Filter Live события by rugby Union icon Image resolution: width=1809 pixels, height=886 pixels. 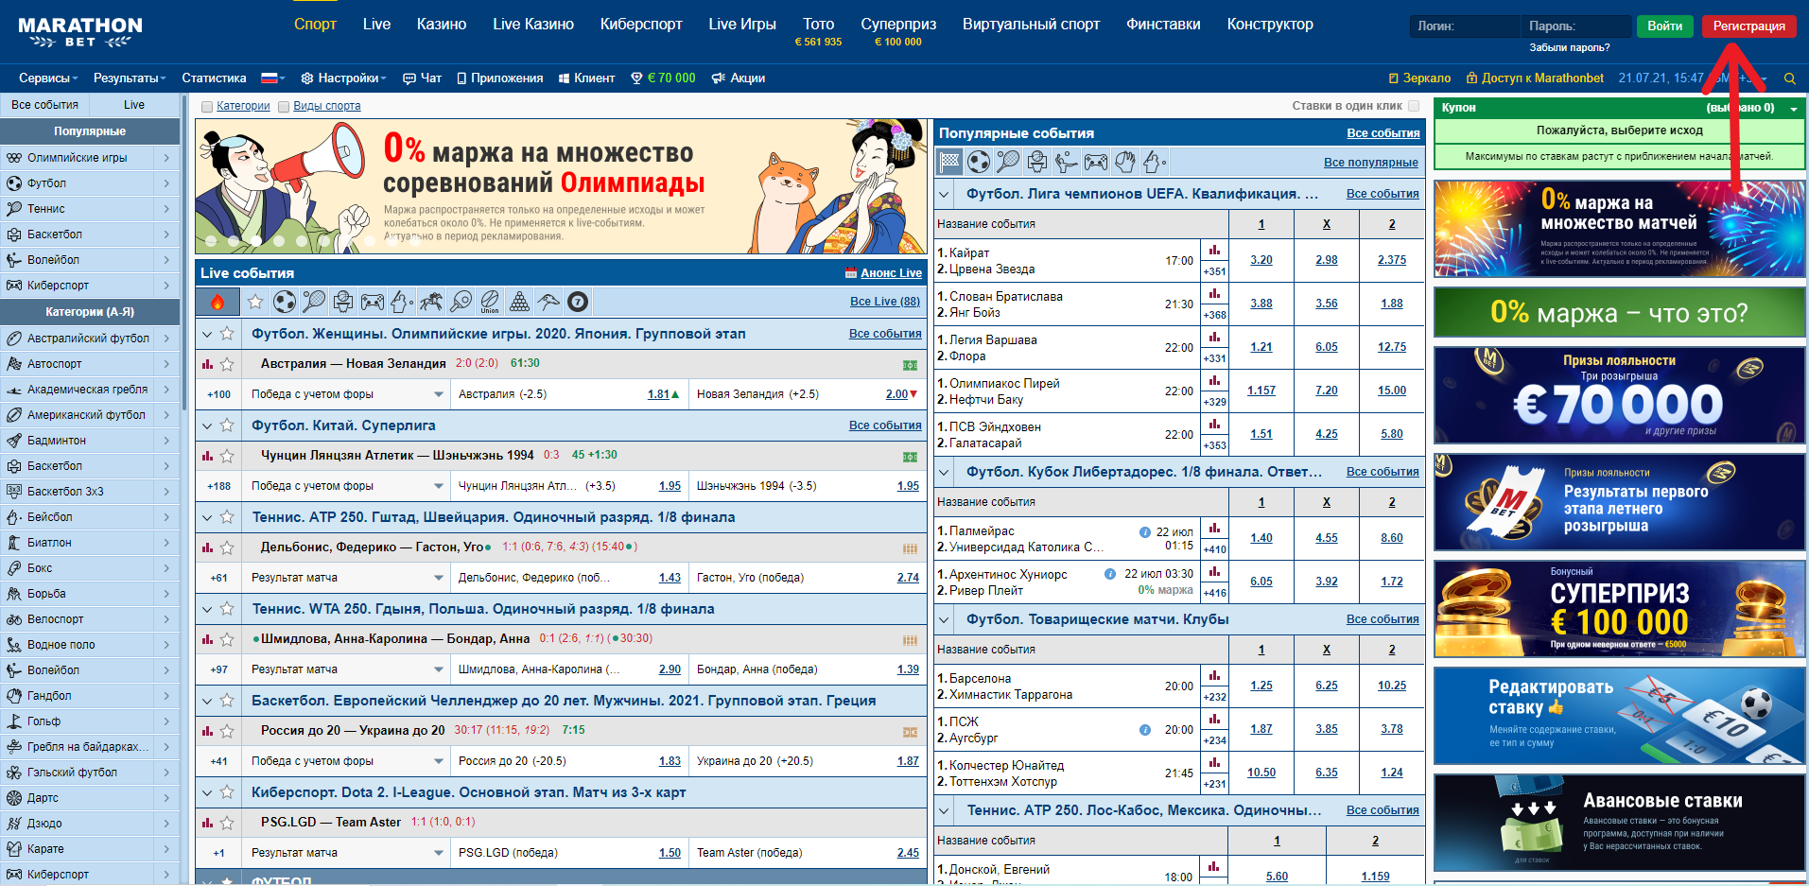pyautogui.click(x=490, y=302)
